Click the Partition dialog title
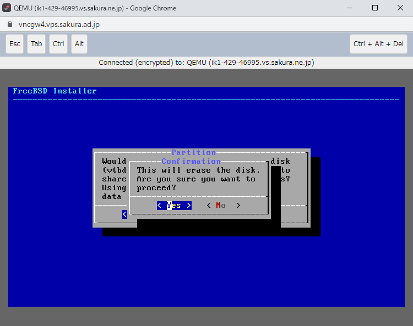 click(193, 152)
